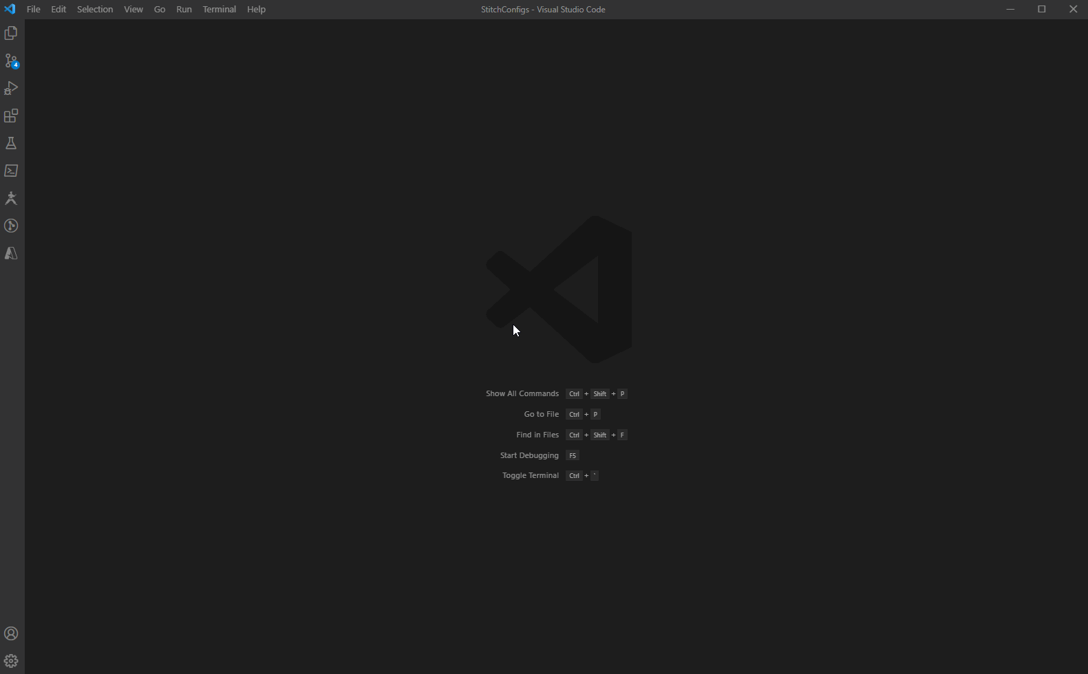Click the "Show All Commands" hint text
The width and height of the screenshot is (1088, 674).
pos(522,394)
